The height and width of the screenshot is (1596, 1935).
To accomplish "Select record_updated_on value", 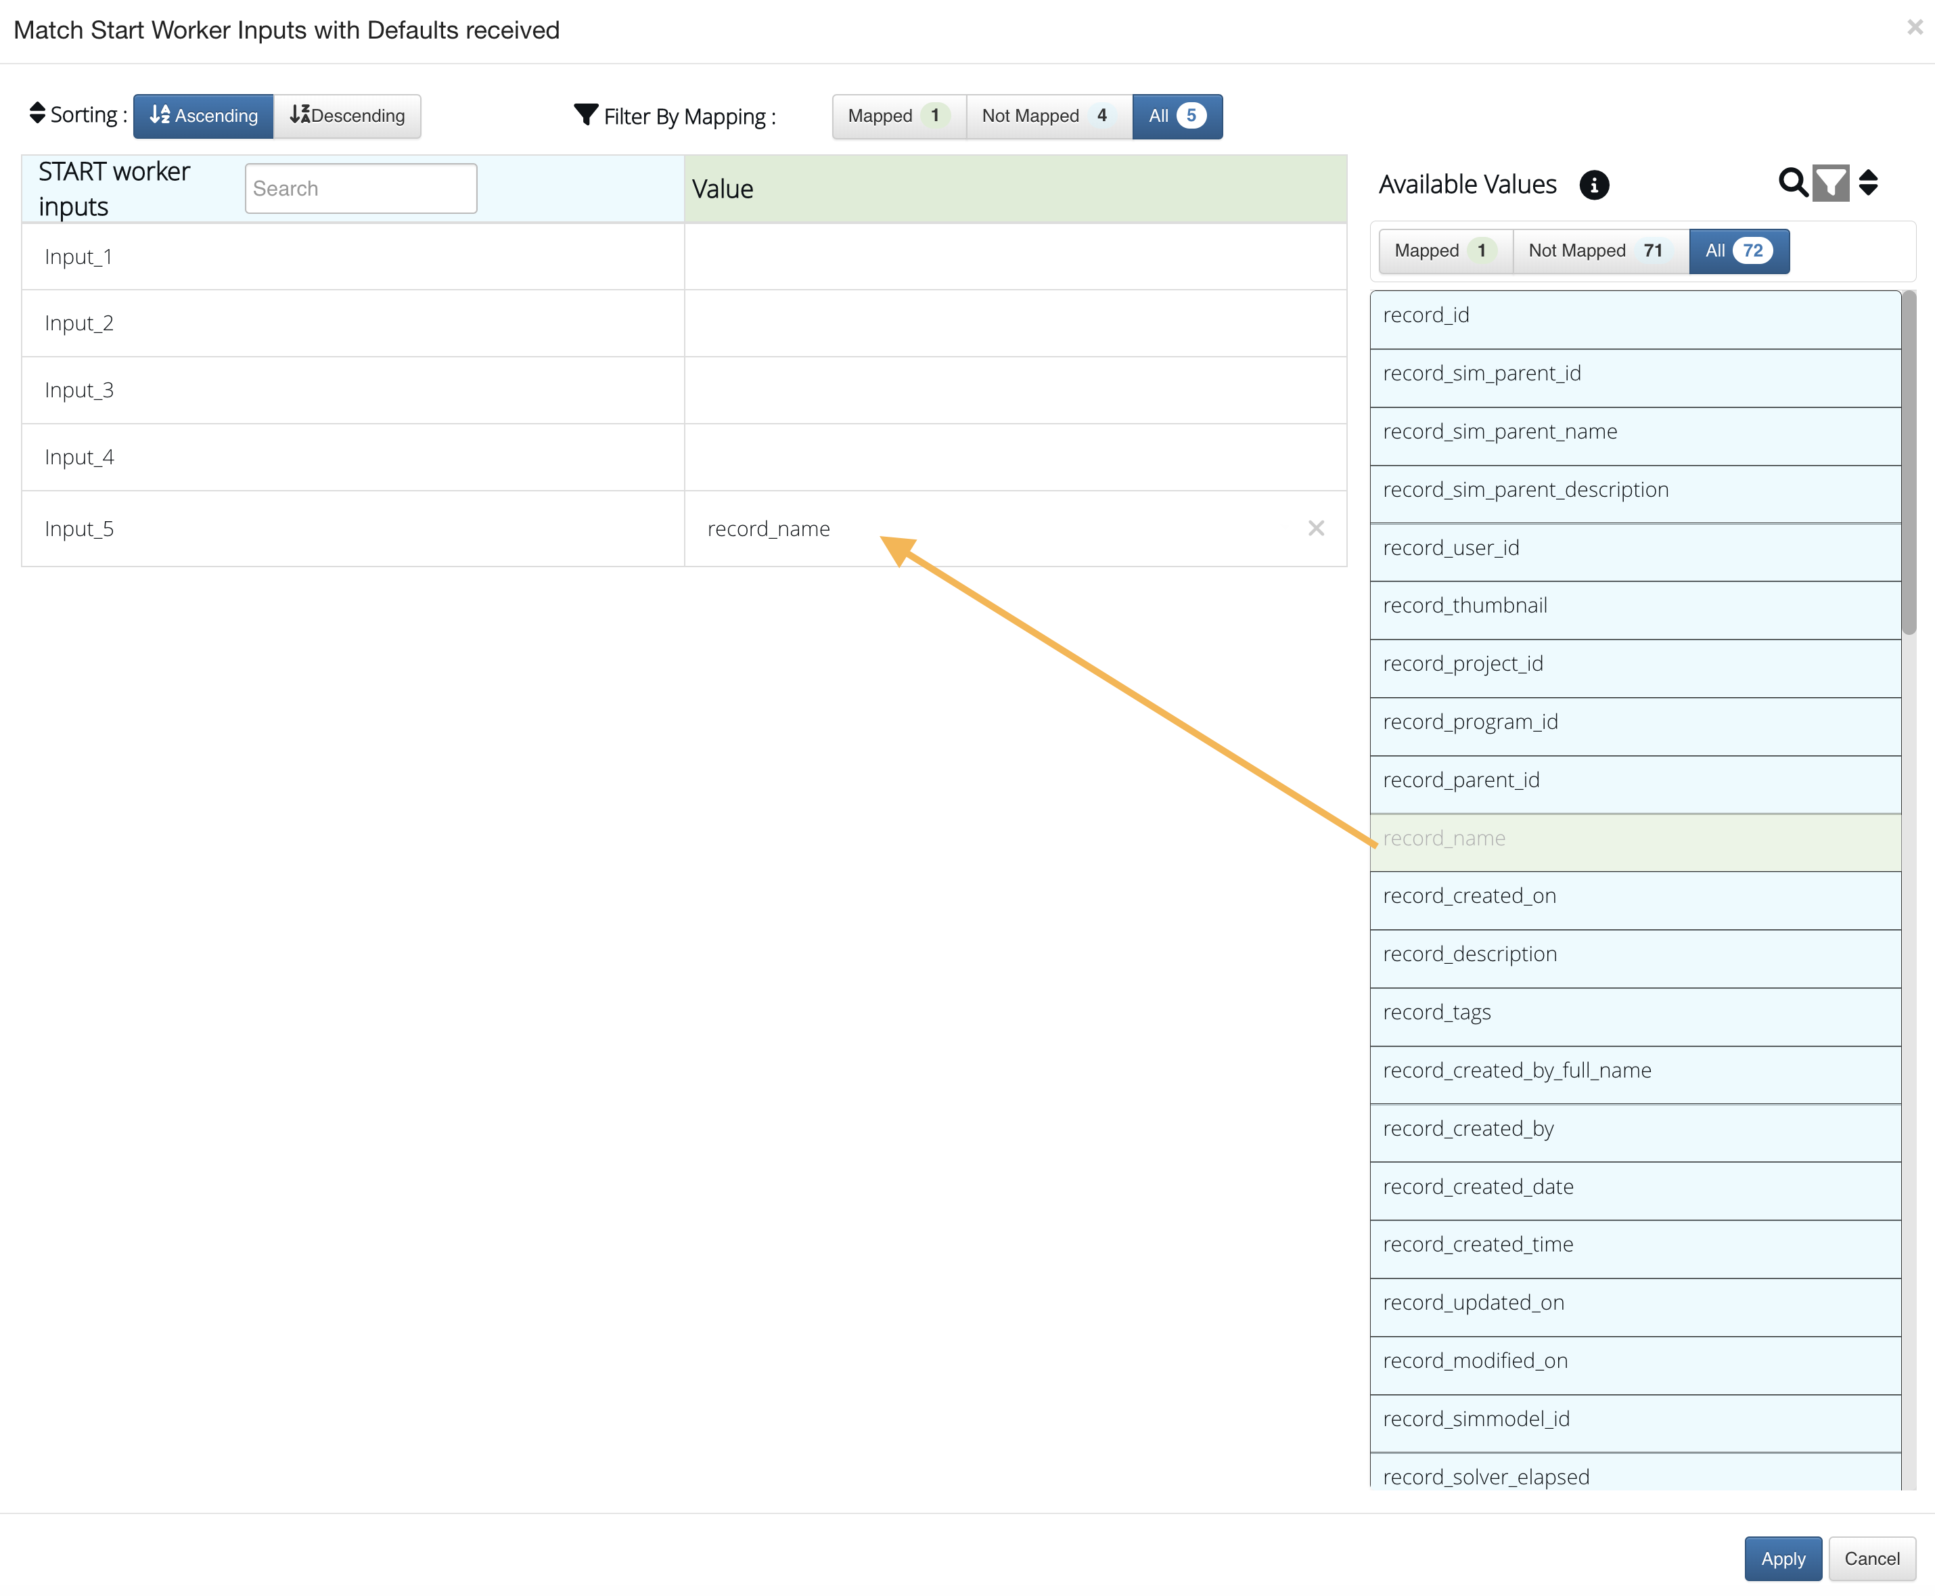I will tap(1635, 1307).
